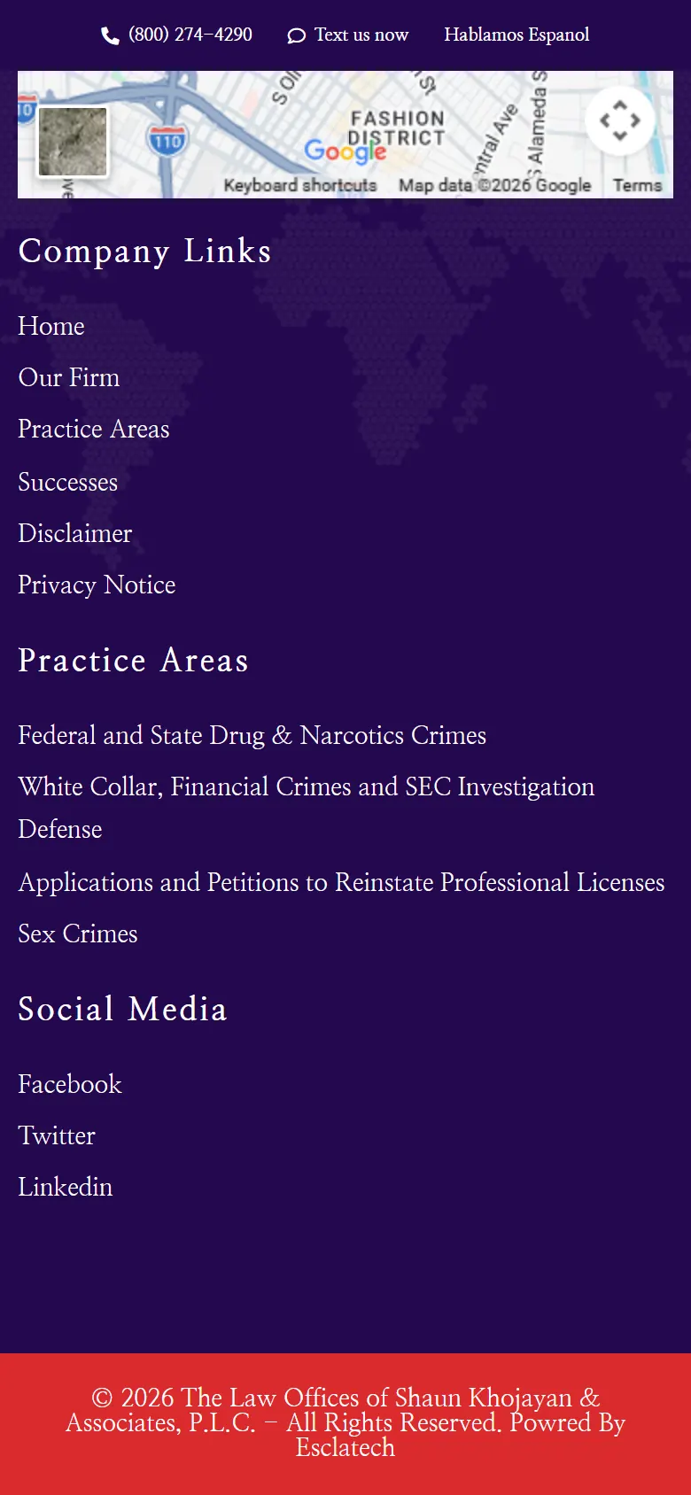Click the Google logo on the map
Image resolution: width=691 pixels, height=1495 pixels.
click(x=345, y=151)
